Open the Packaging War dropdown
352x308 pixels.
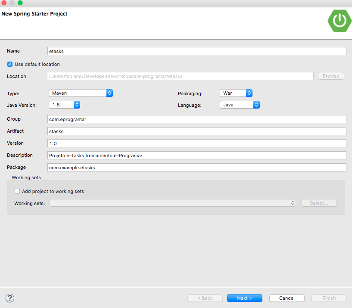(x=236, y=93)
